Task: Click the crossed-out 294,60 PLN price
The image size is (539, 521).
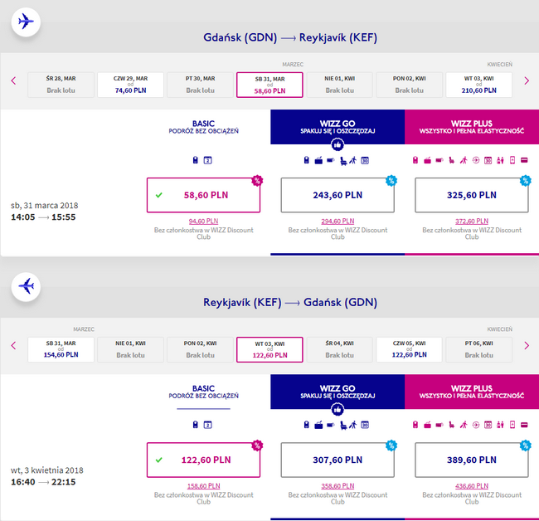Action: [x=337, y=222]
